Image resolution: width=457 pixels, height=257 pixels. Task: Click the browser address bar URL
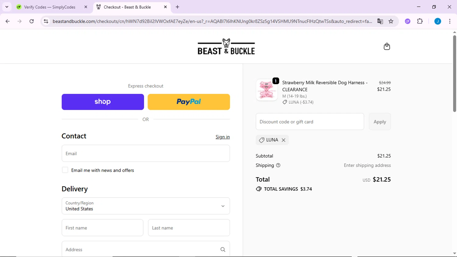(212, 21)
